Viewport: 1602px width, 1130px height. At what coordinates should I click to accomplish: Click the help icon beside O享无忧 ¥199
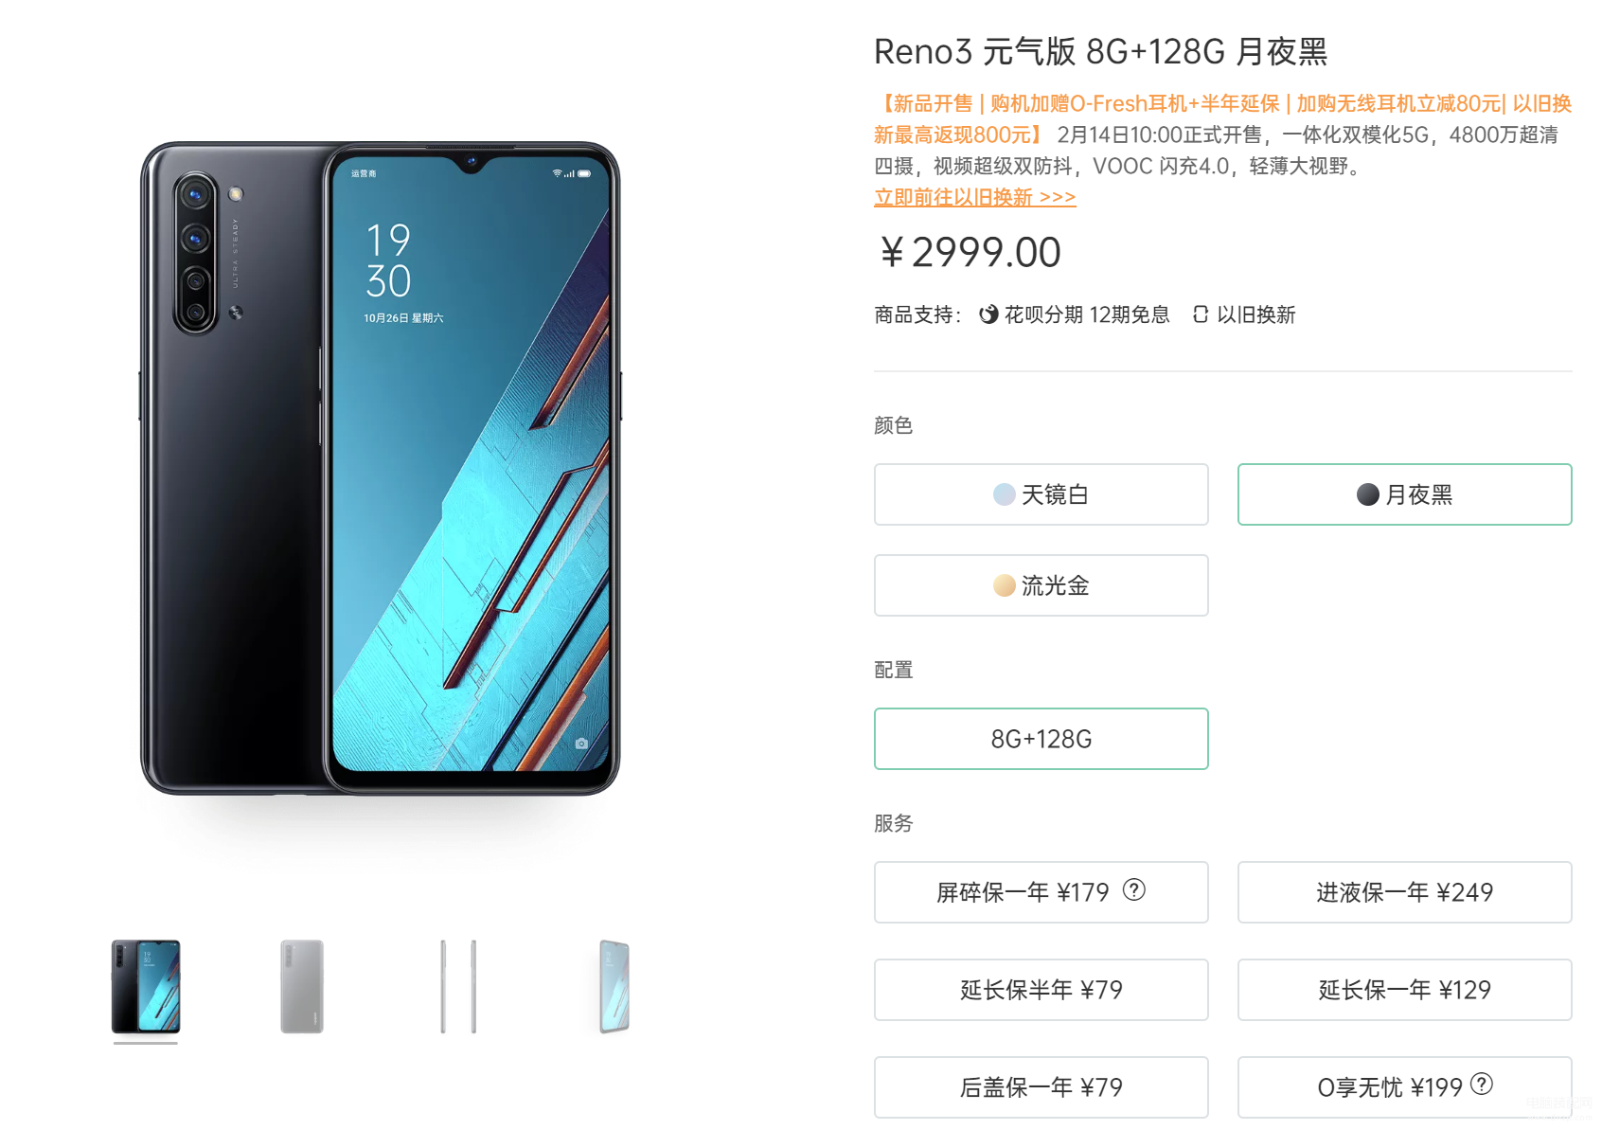1482,1084
